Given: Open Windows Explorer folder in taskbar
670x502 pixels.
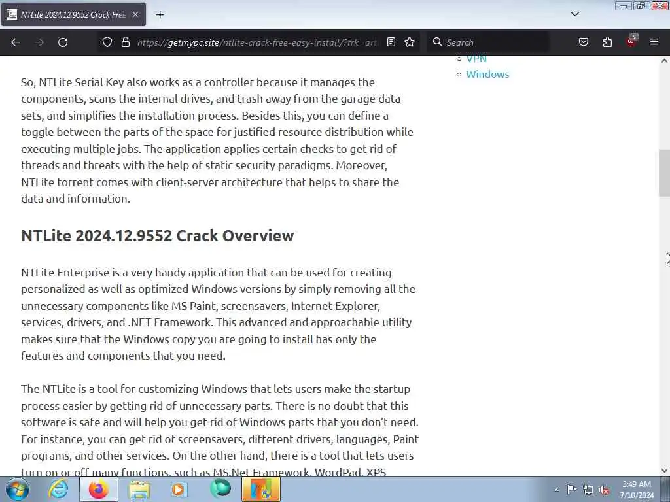Looking at the screenshot, I should point(139,490).
